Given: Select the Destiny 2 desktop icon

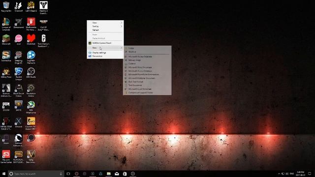Looking at the screenshot, I should pos(43,8).
